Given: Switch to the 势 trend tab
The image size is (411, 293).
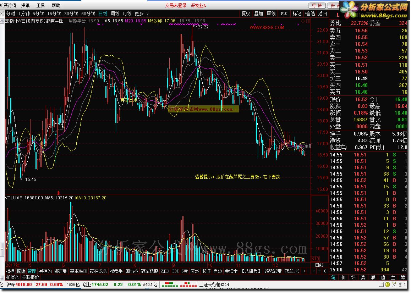Looking at the screenshot, I should [363, 277].
